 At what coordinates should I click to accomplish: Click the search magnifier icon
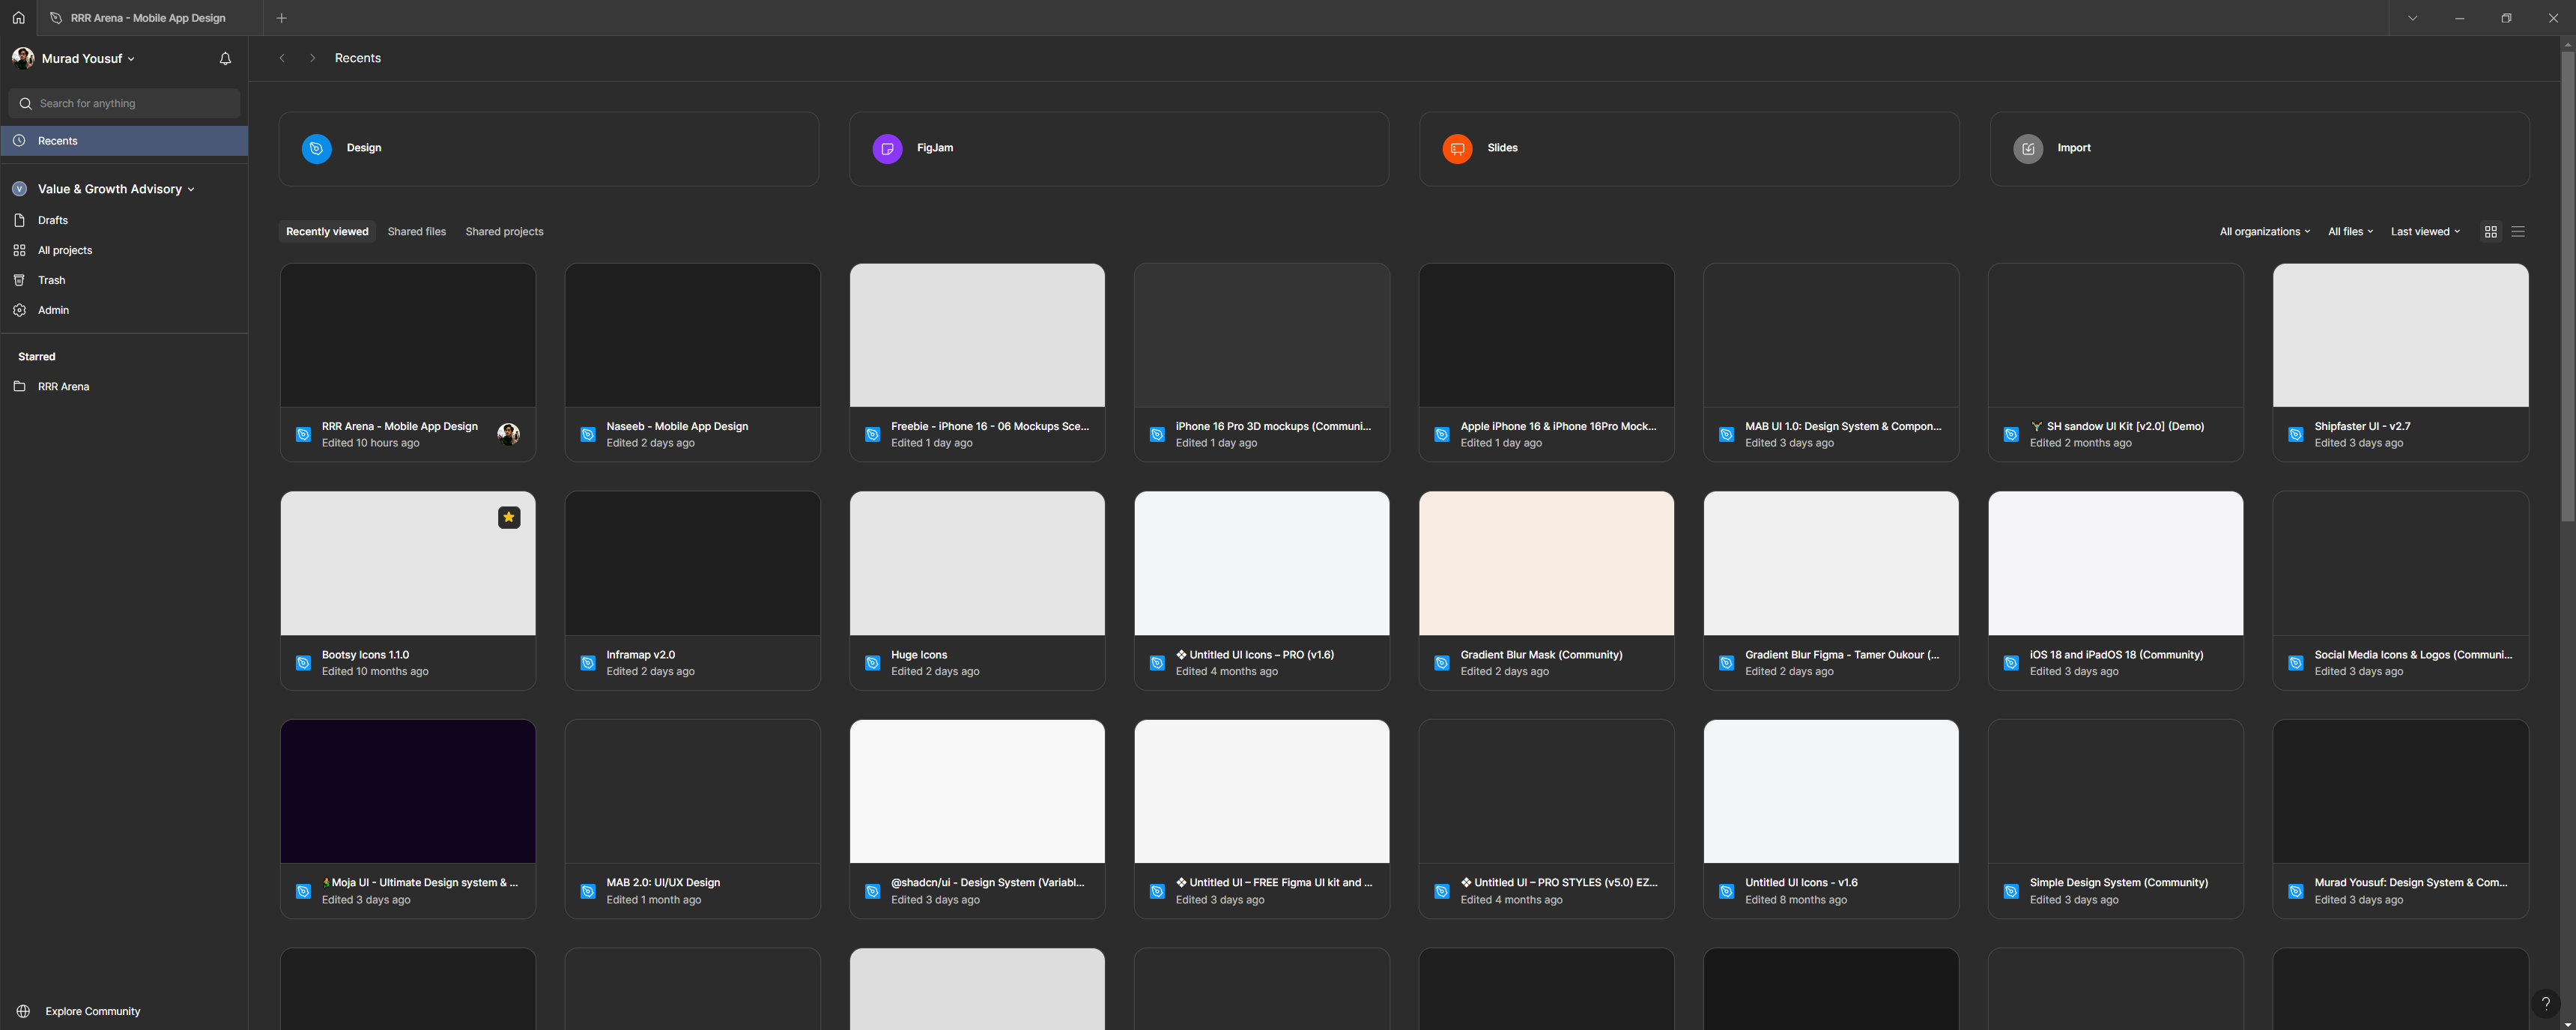[x=26, y=103]
